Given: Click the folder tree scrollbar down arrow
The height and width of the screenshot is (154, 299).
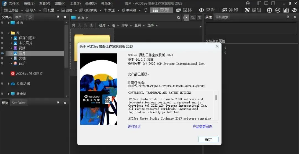Looking at the screenshot, I should tap(66, 96).
